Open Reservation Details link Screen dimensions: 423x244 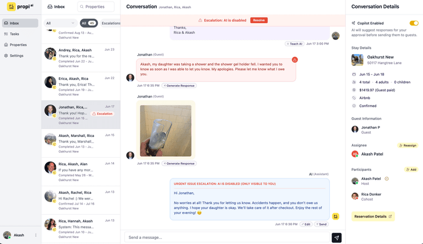tap(373, 216)
